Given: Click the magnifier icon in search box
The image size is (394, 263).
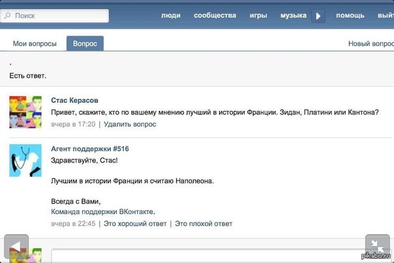Looking at the screenshot, I should click(x=7, y=15).
